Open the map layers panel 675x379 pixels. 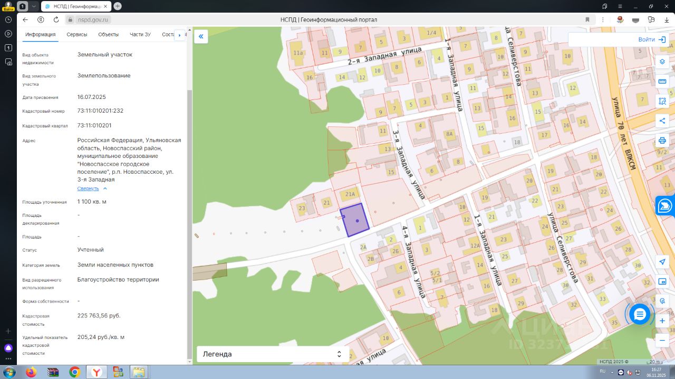click(x=662, y=62)
